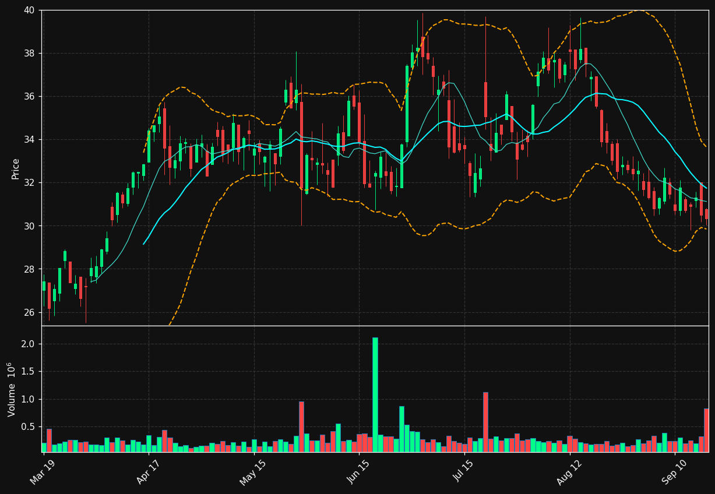Click the tallest green volume bar above 2.0
Viewport: 715px width, 494px height.
click(x=375, y=394)
